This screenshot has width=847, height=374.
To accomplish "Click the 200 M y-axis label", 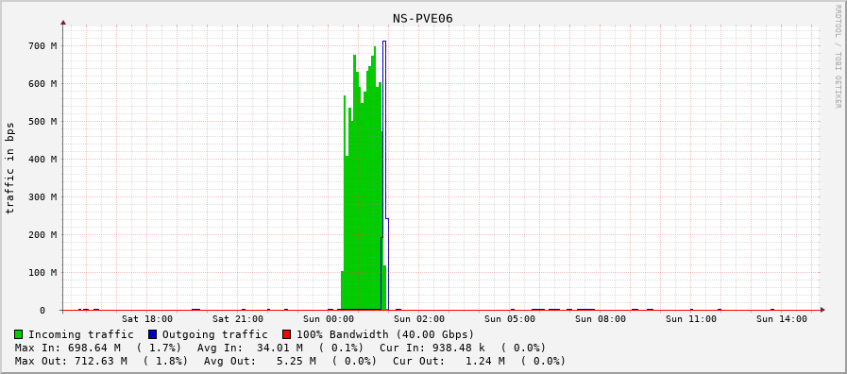I will [x=42, y=235].
